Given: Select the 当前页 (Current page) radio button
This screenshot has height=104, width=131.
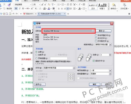Looking at the screenshot, I should click(x=36, y=55).
